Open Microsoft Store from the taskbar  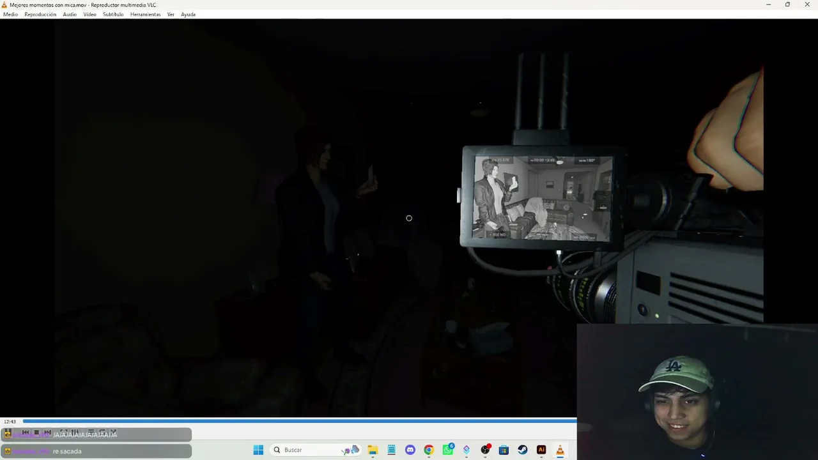504,450
